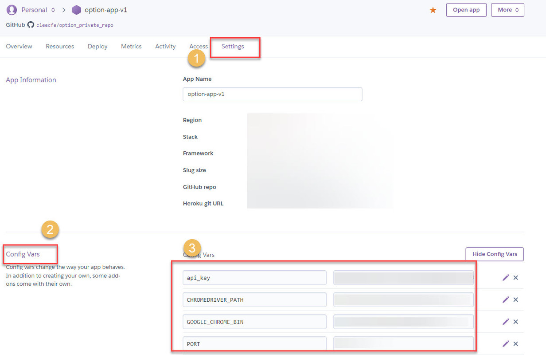Click the GitHub octocat icon
Viewport: 546px width, 355px height.
tap(31, 25)
